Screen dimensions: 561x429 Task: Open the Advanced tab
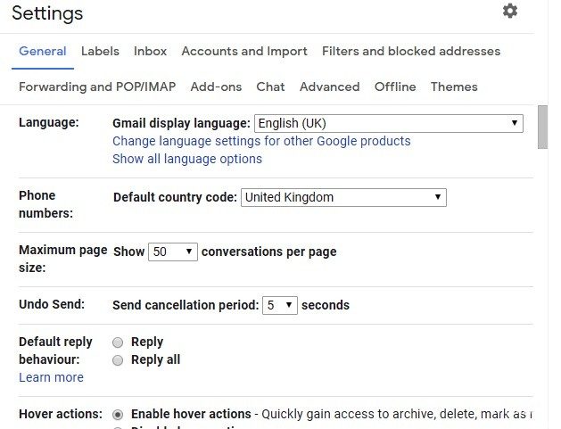(x=329, y=87)
